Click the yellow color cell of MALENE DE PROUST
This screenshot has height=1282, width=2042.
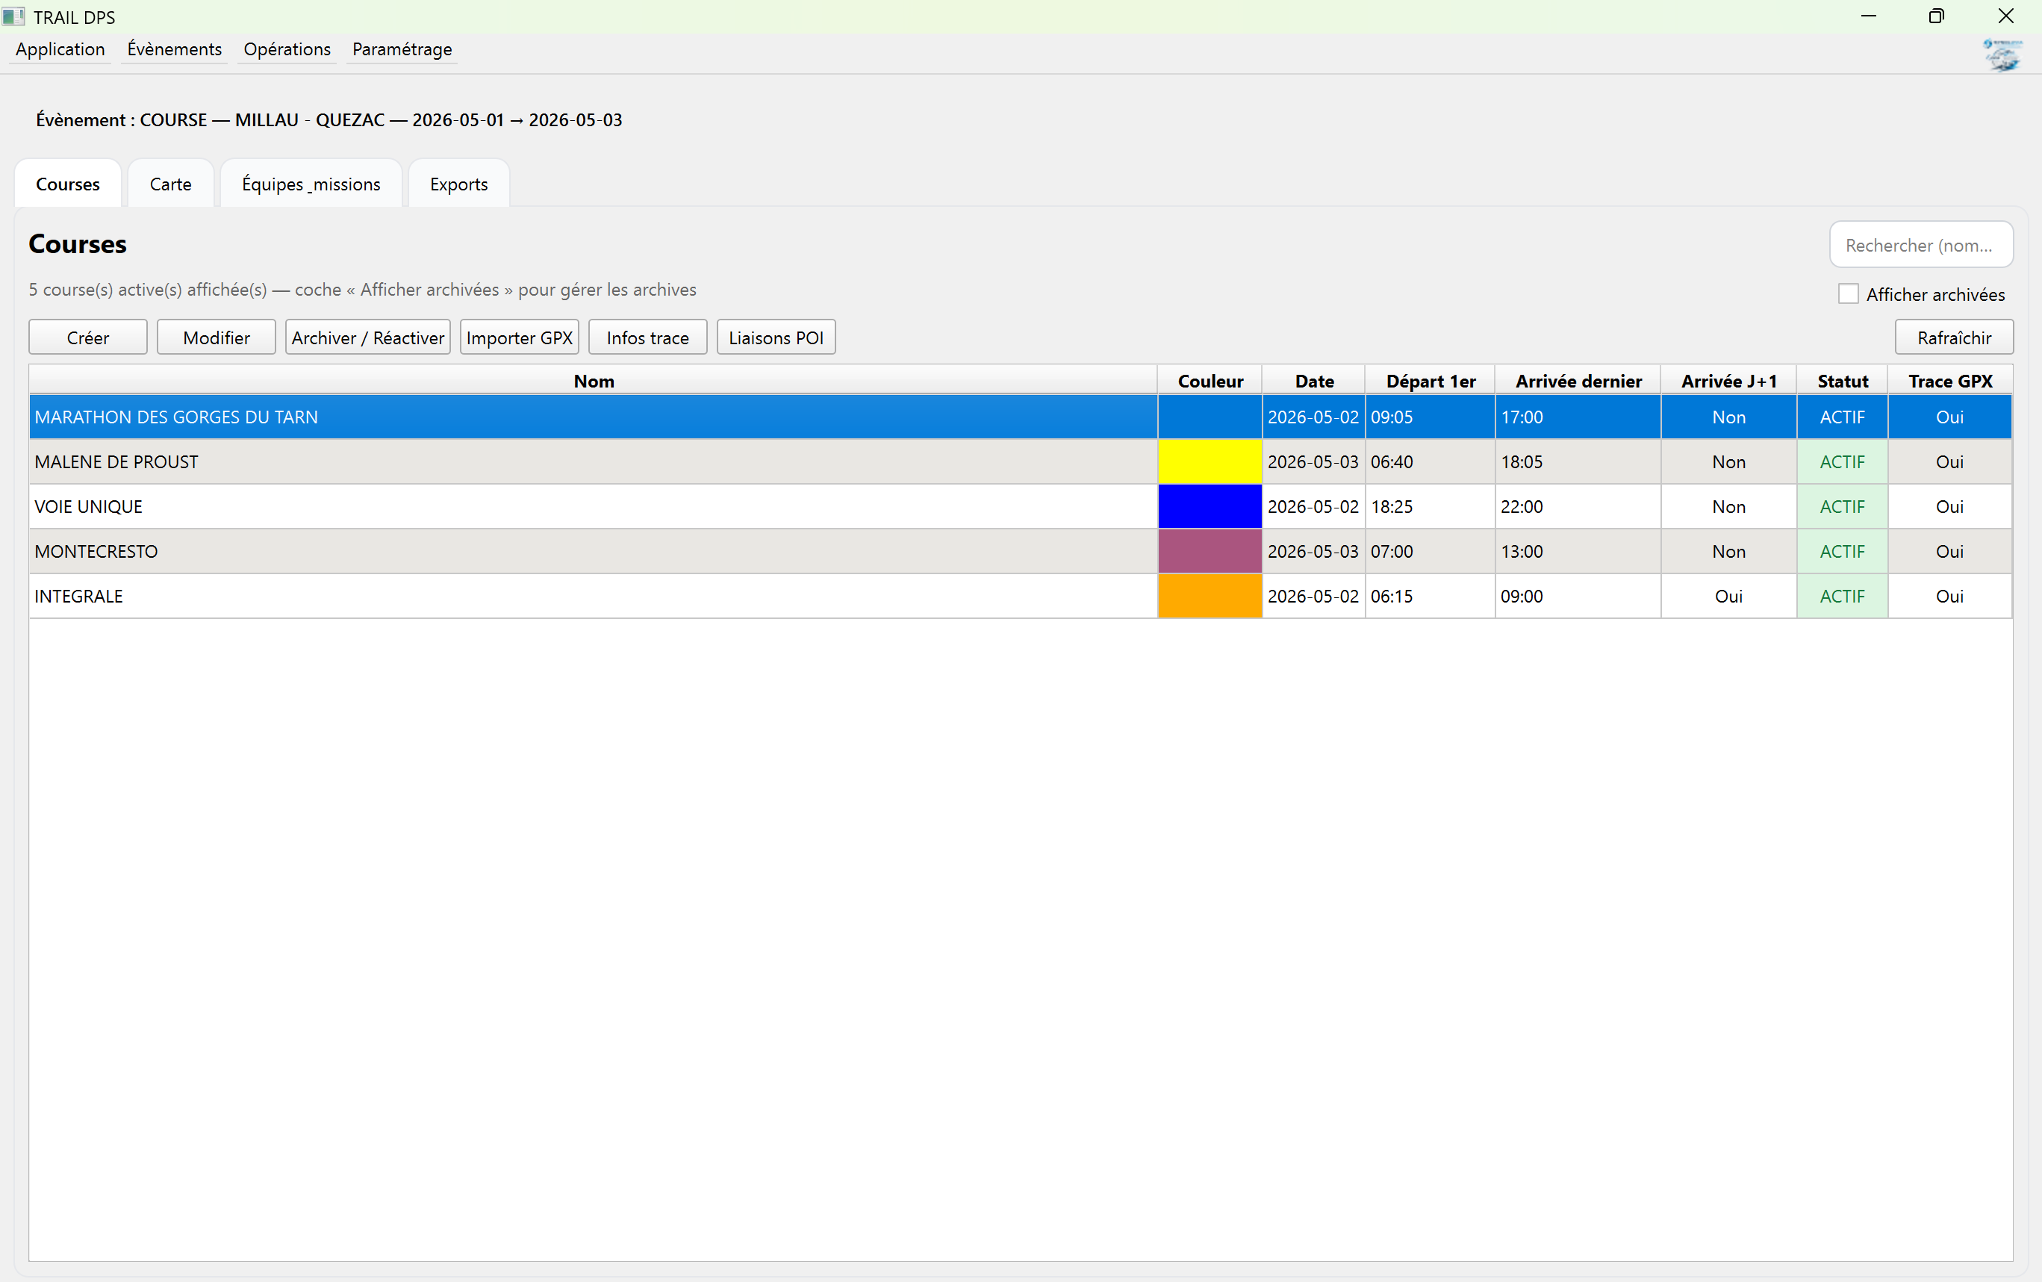1210,462
